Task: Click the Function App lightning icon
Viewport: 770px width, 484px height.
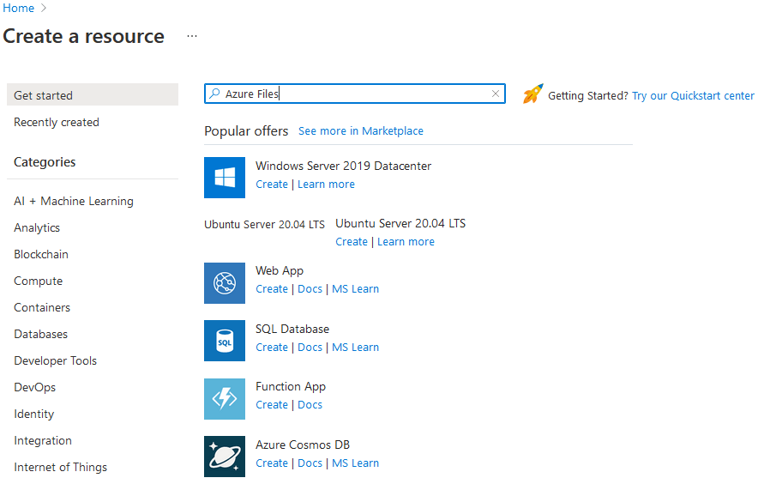Action: pos(225,398)
